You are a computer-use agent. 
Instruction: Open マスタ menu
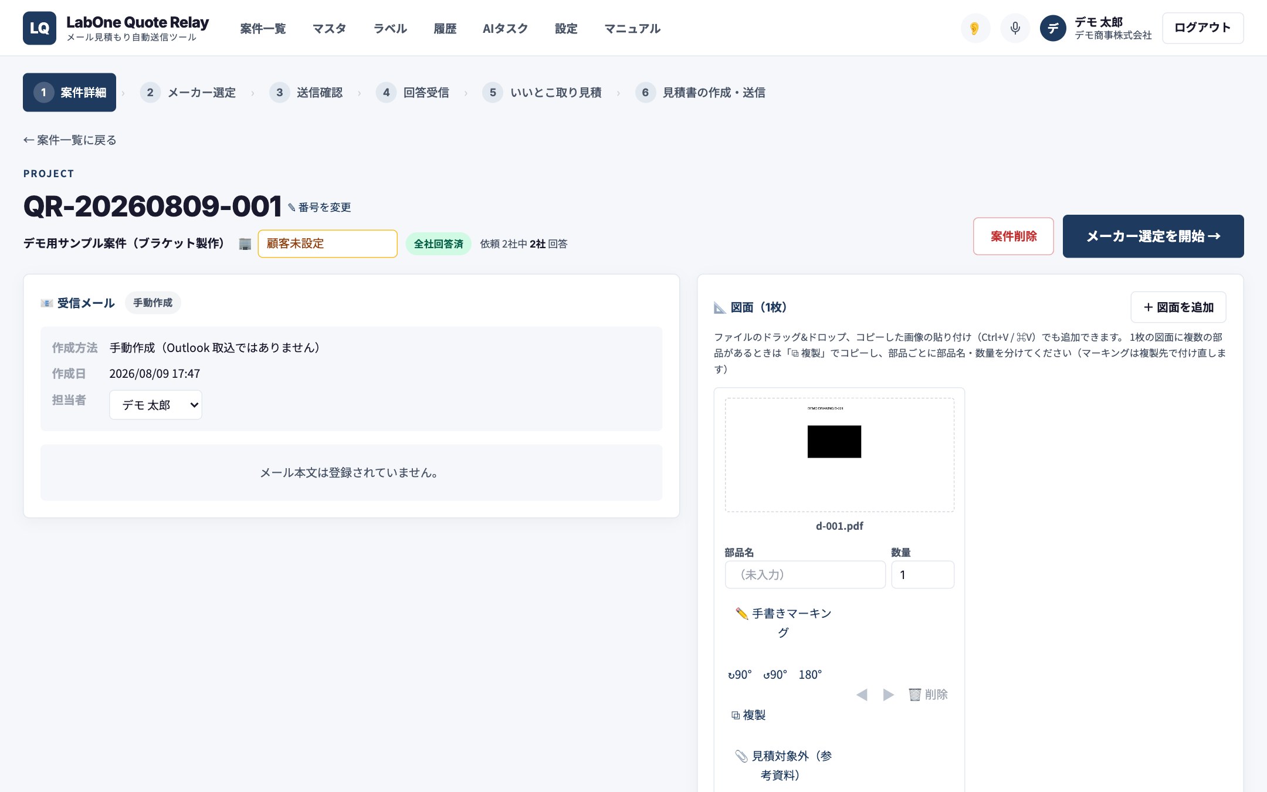[329, 28]
